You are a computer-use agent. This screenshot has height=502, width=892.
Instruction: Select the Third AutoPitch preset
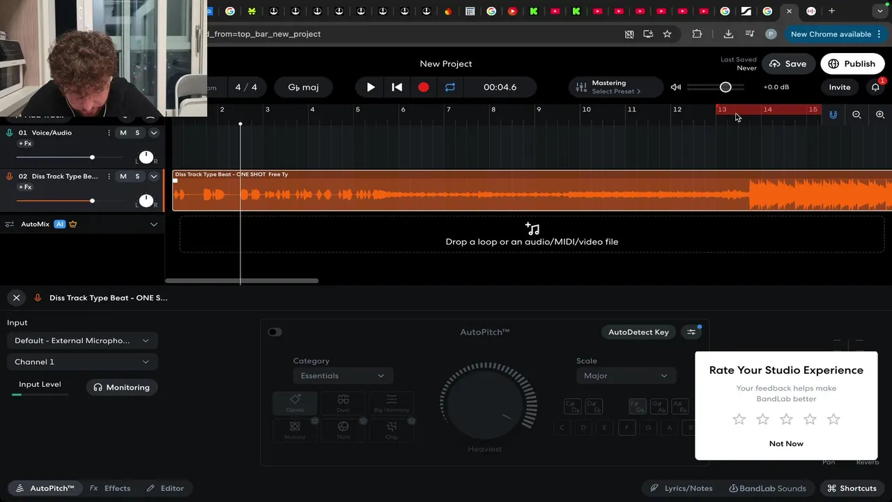pos(343,430)
